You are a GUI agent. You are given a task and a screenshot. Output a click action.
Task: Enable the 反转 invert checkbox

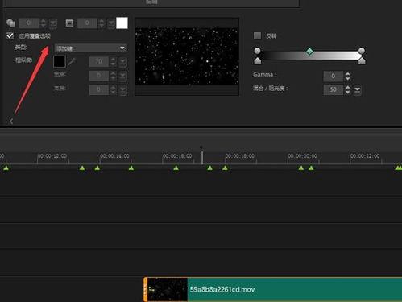tap(257, 35)
